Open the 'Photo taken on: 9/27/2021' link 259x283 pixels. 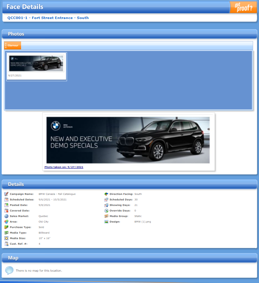pos(64,167)
